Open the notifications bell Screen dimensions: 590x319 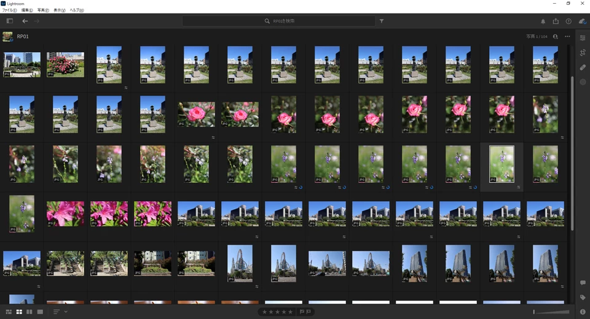coord(543,21)
